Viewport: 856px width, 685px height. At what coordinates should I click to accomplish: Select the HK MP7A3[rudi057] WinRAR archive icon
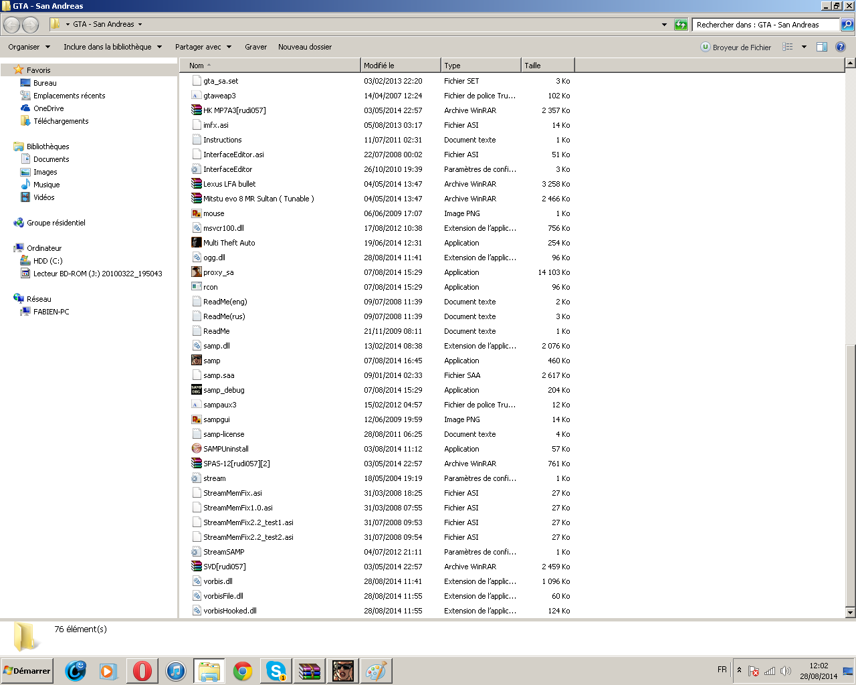(x=197, y=110)
